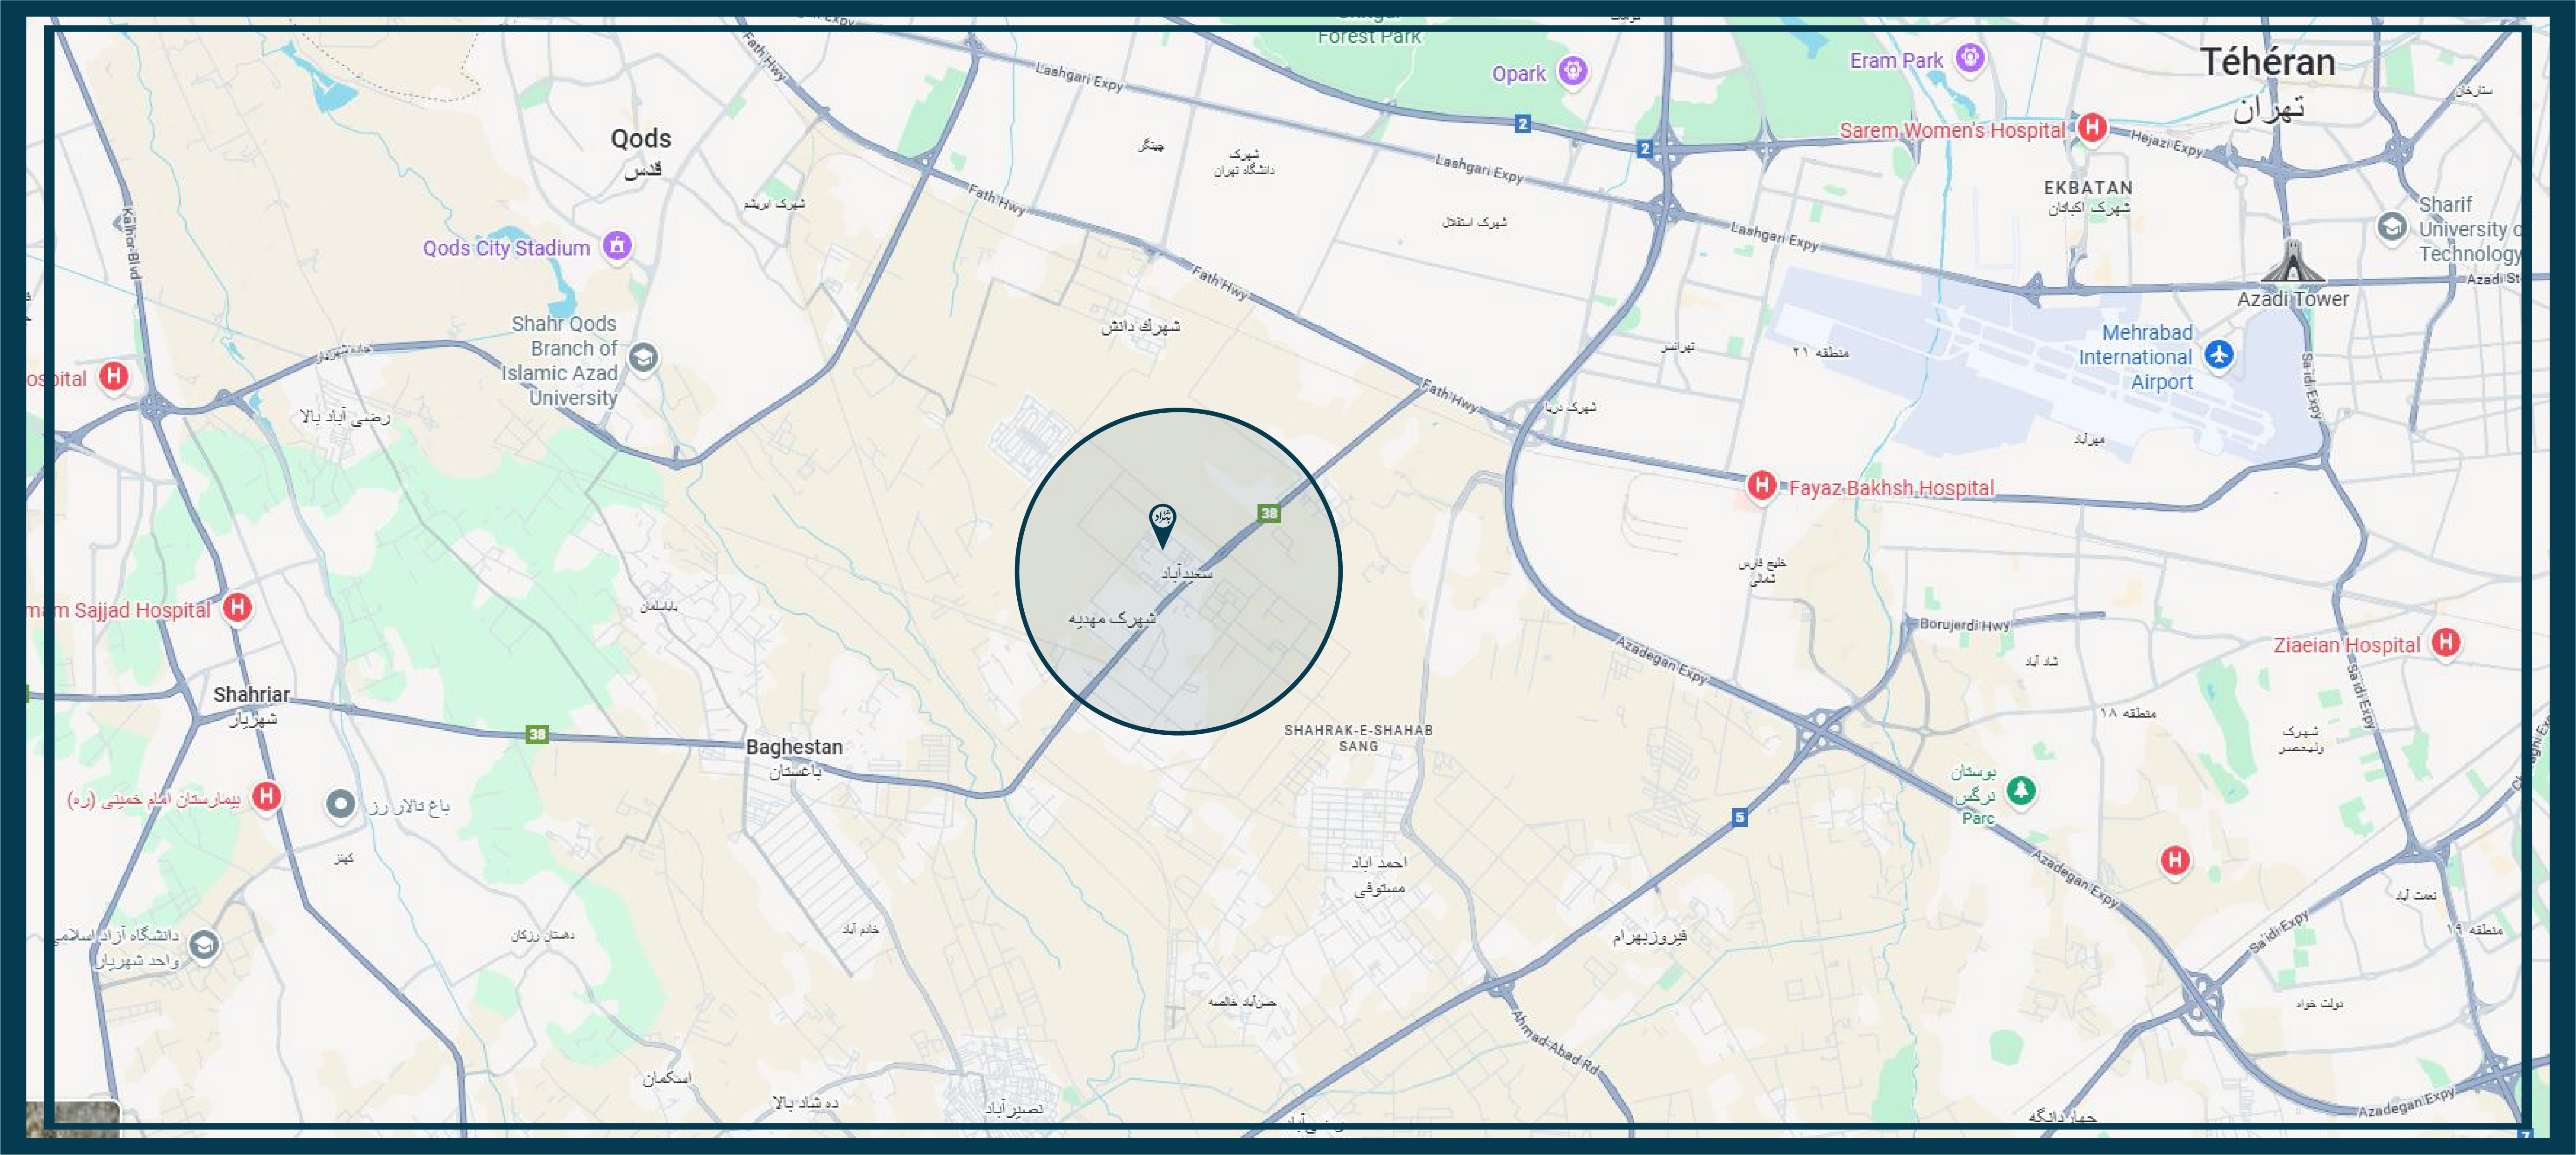2576x1155 pixels.
Task: Open the Ziaeian Hospital marker icon
Action: point(2445,643)
